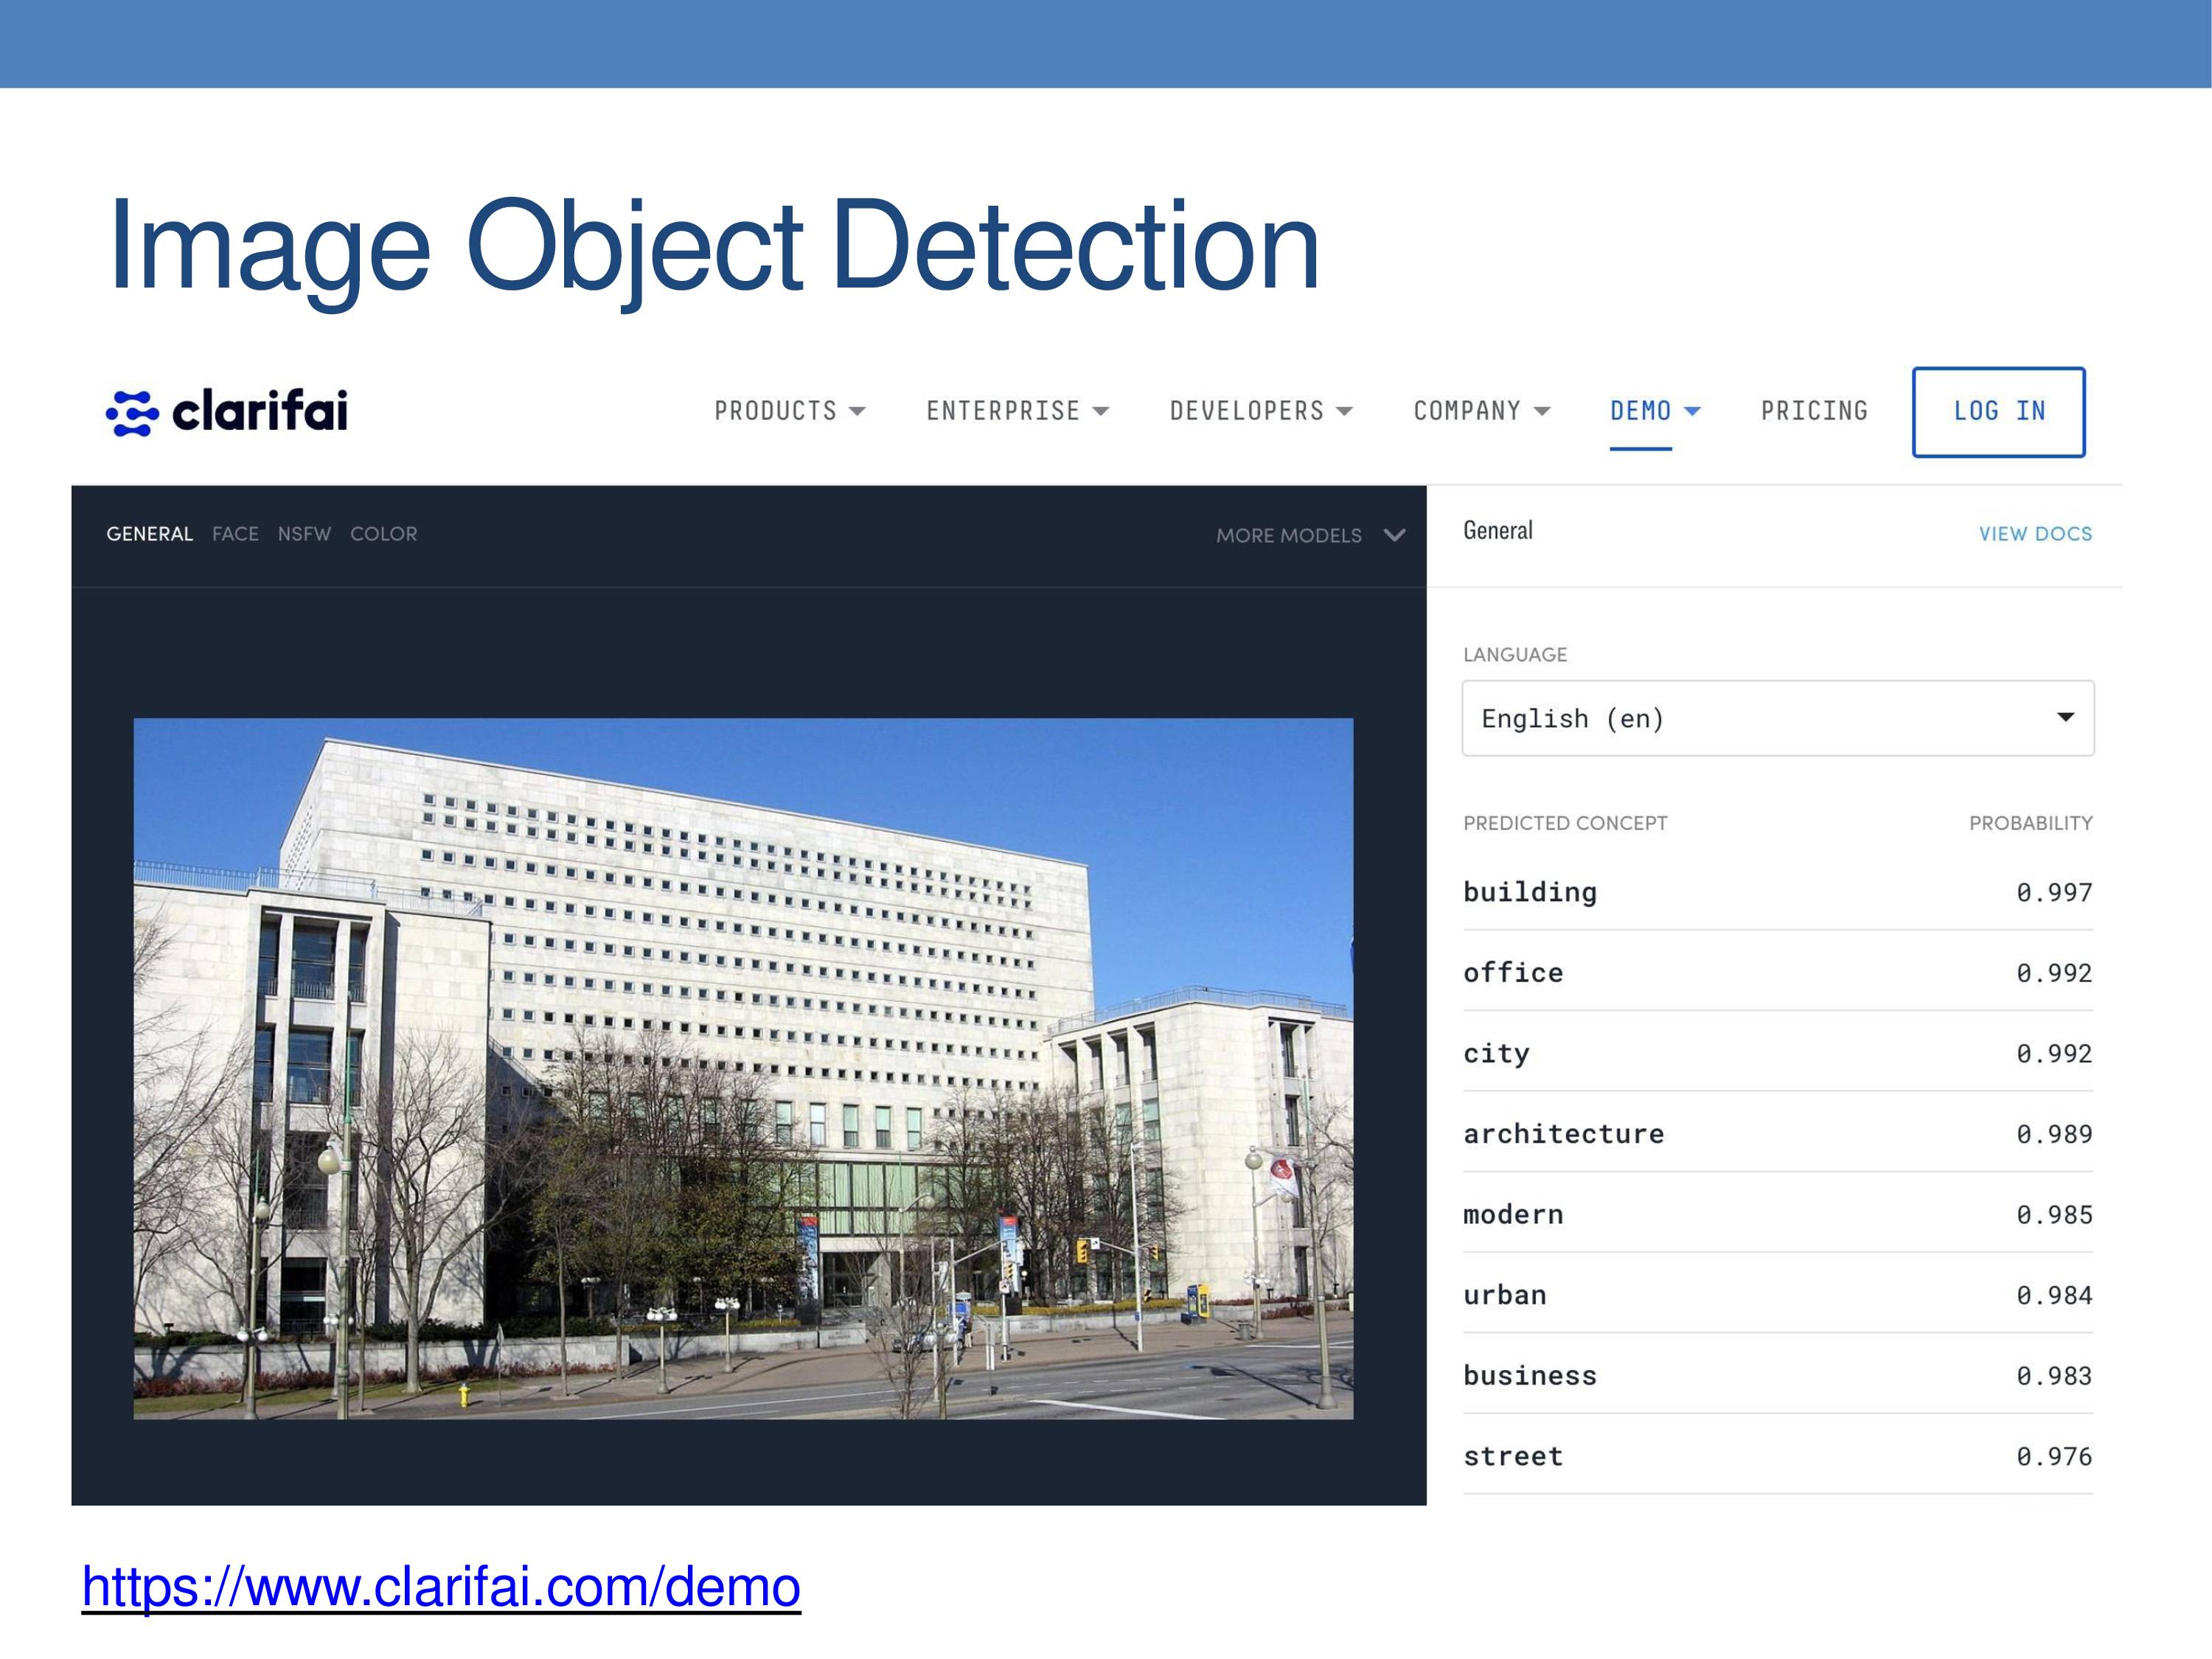Open the Products dropdown menu
This screenshot has width=2212, height=1659.
tap(790, 411)
